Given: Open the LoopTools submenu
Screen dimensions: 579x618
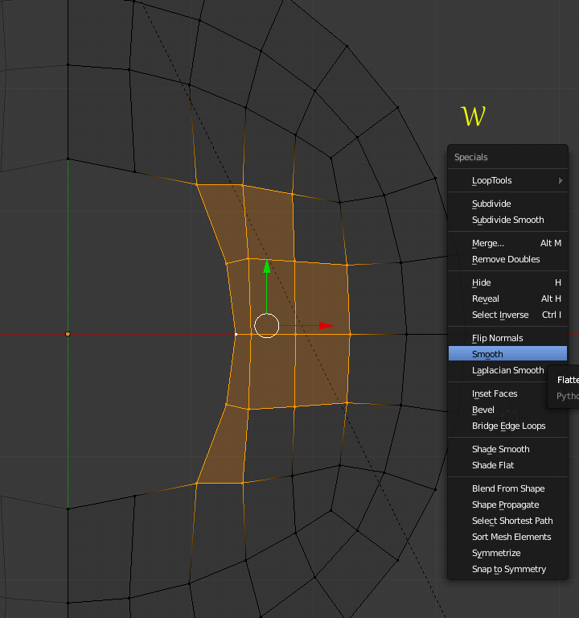Looking at the screenshot, I should click(x=507, y=180).
